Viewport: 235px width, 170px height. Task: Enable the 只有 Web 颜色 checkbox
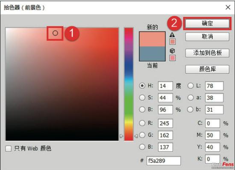click(x=9, y=149)
